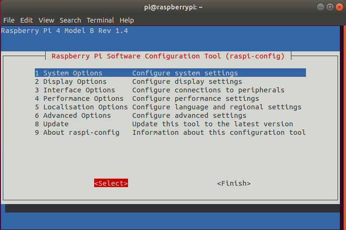The image size is (346, 230).
Task: Open the View menu
Action: point(46,20)
